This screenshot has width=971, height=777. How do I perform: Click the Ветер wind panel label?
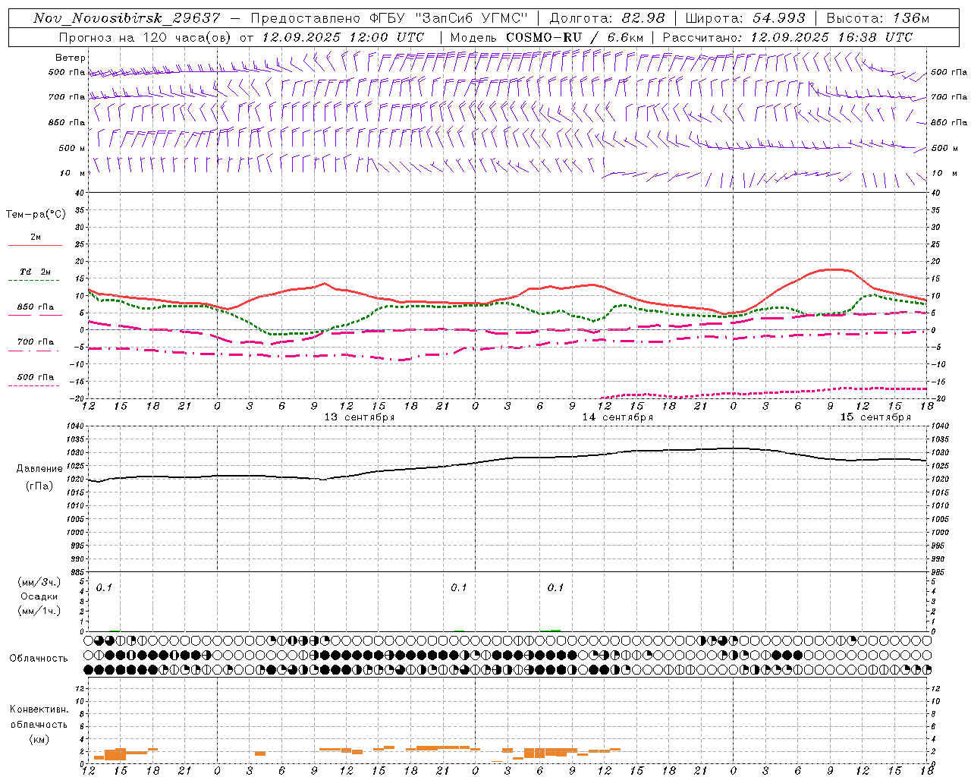71,58
